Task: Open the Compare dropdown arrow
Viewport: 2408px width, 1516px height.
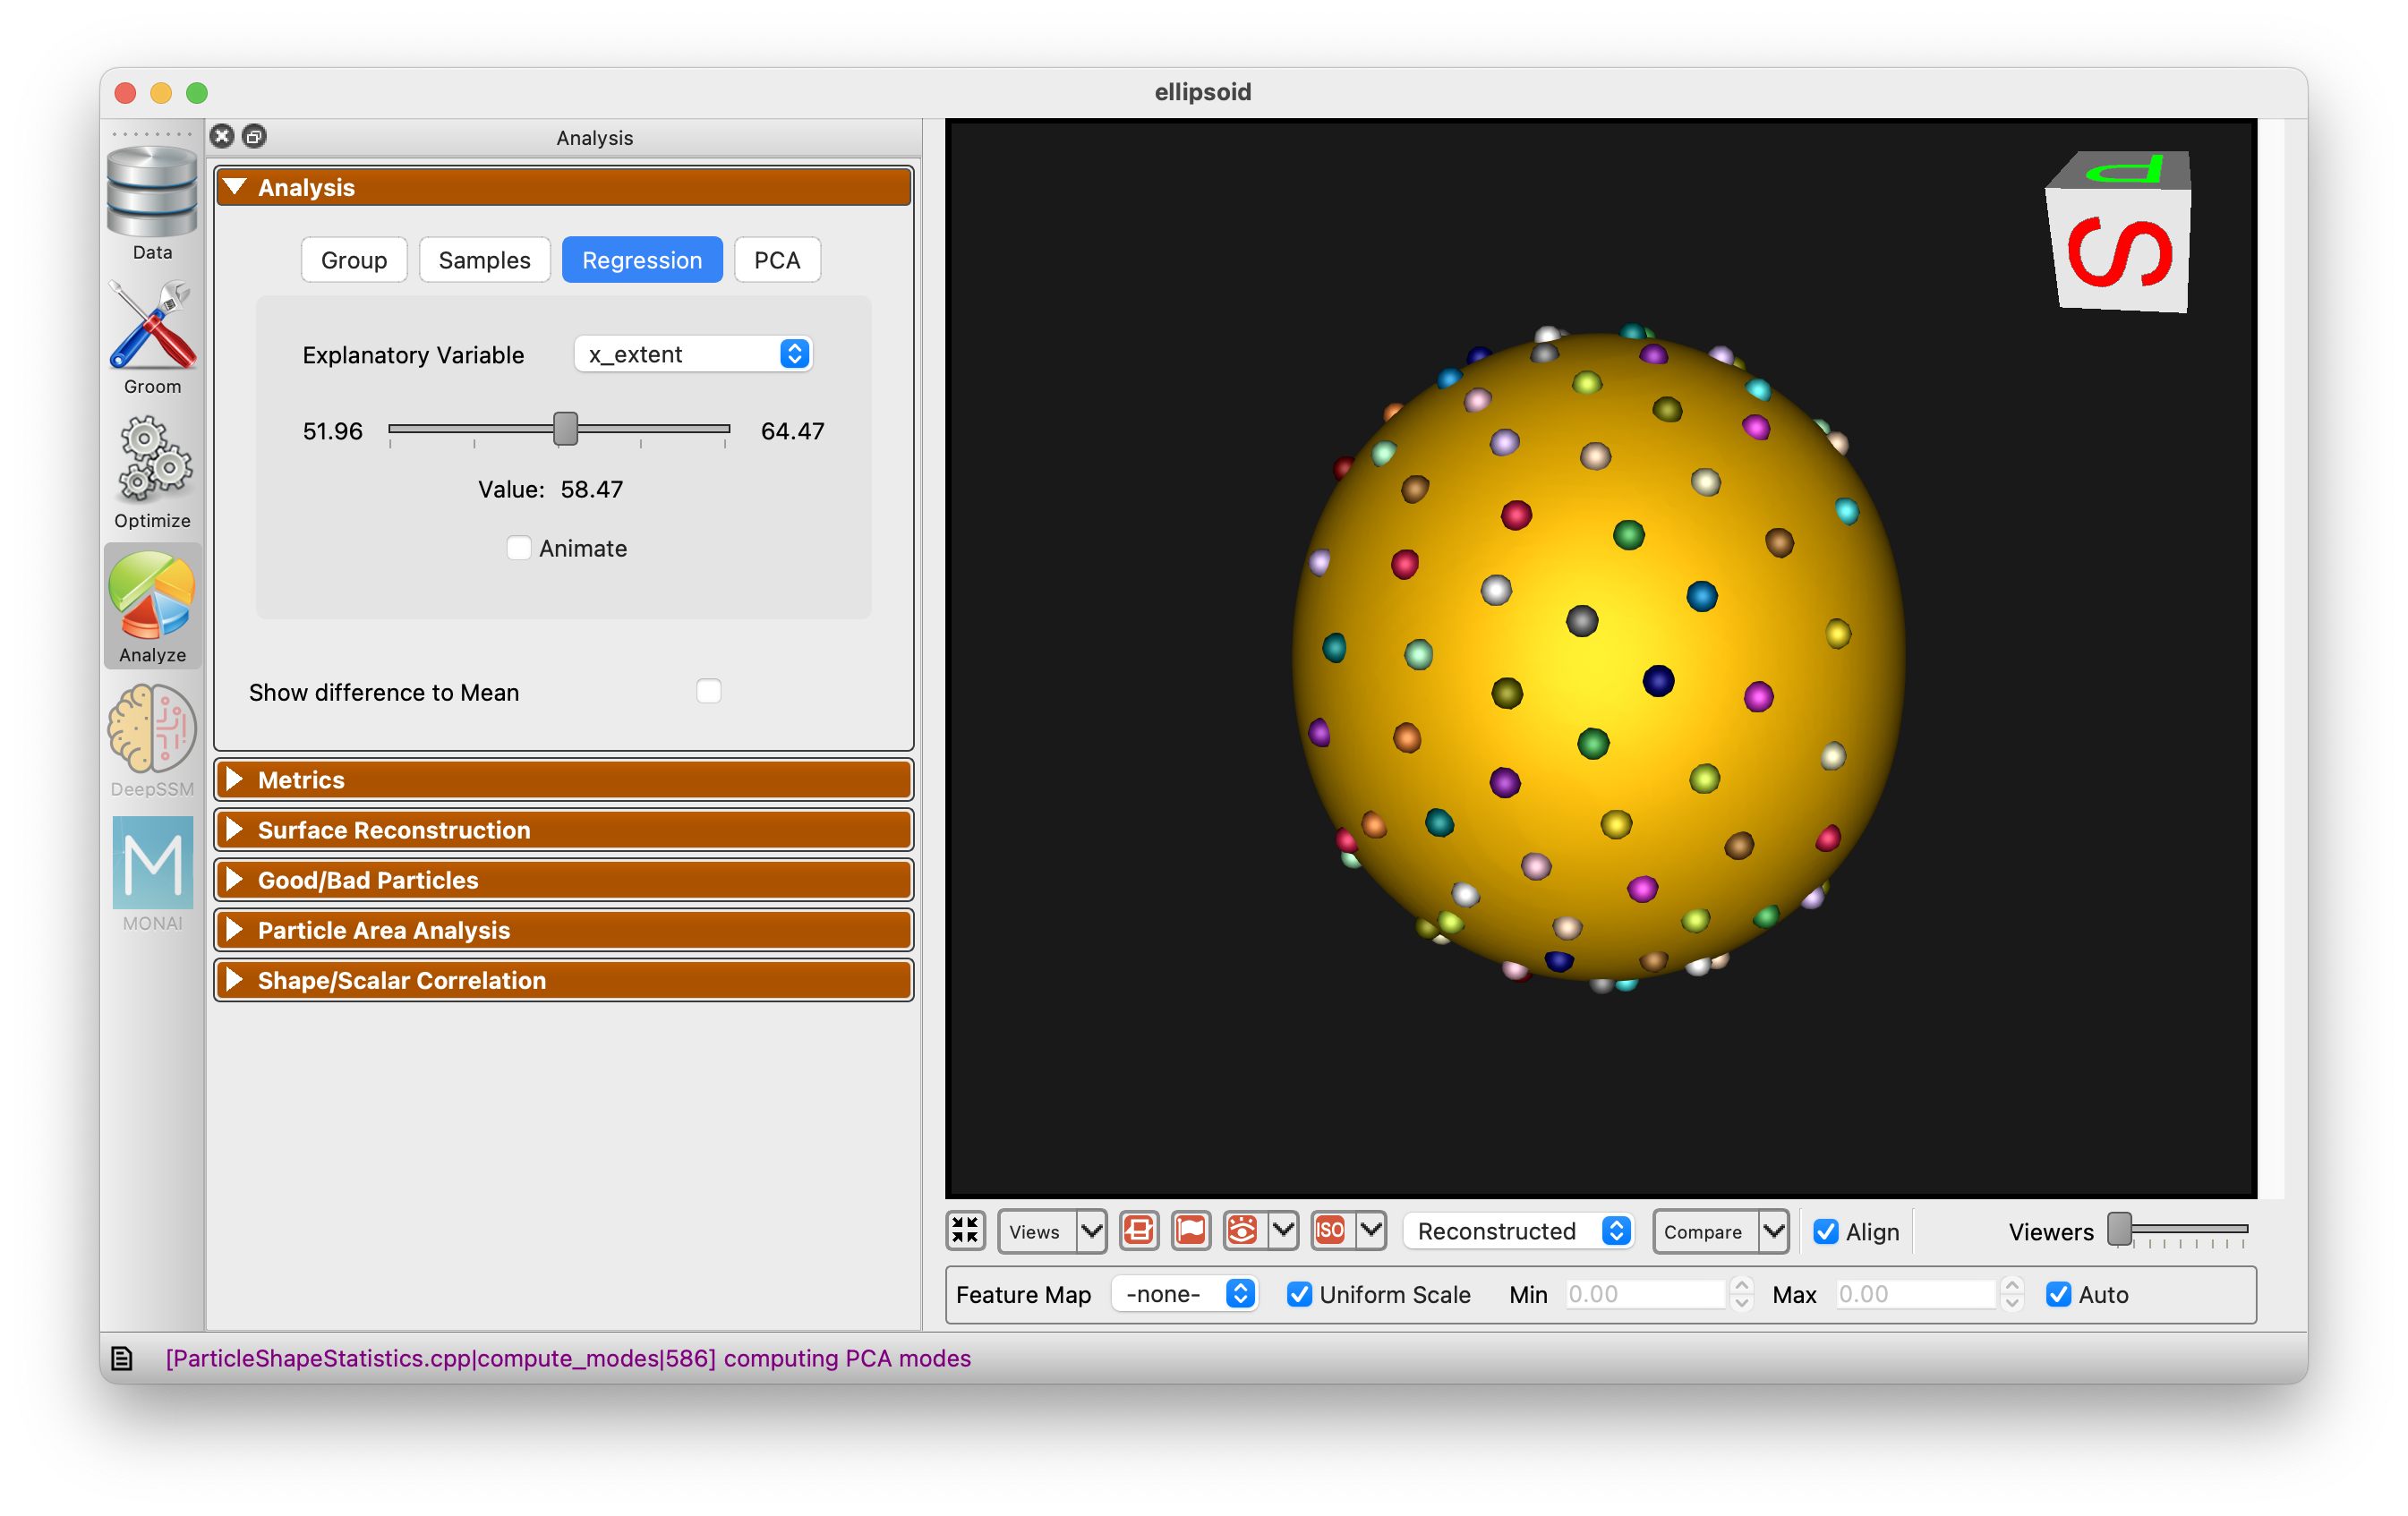Action: click(1774, 1231)
